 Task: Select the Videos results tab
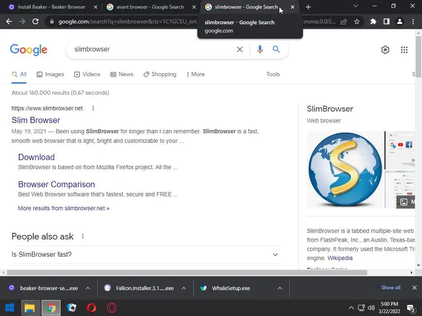[87, 74]
